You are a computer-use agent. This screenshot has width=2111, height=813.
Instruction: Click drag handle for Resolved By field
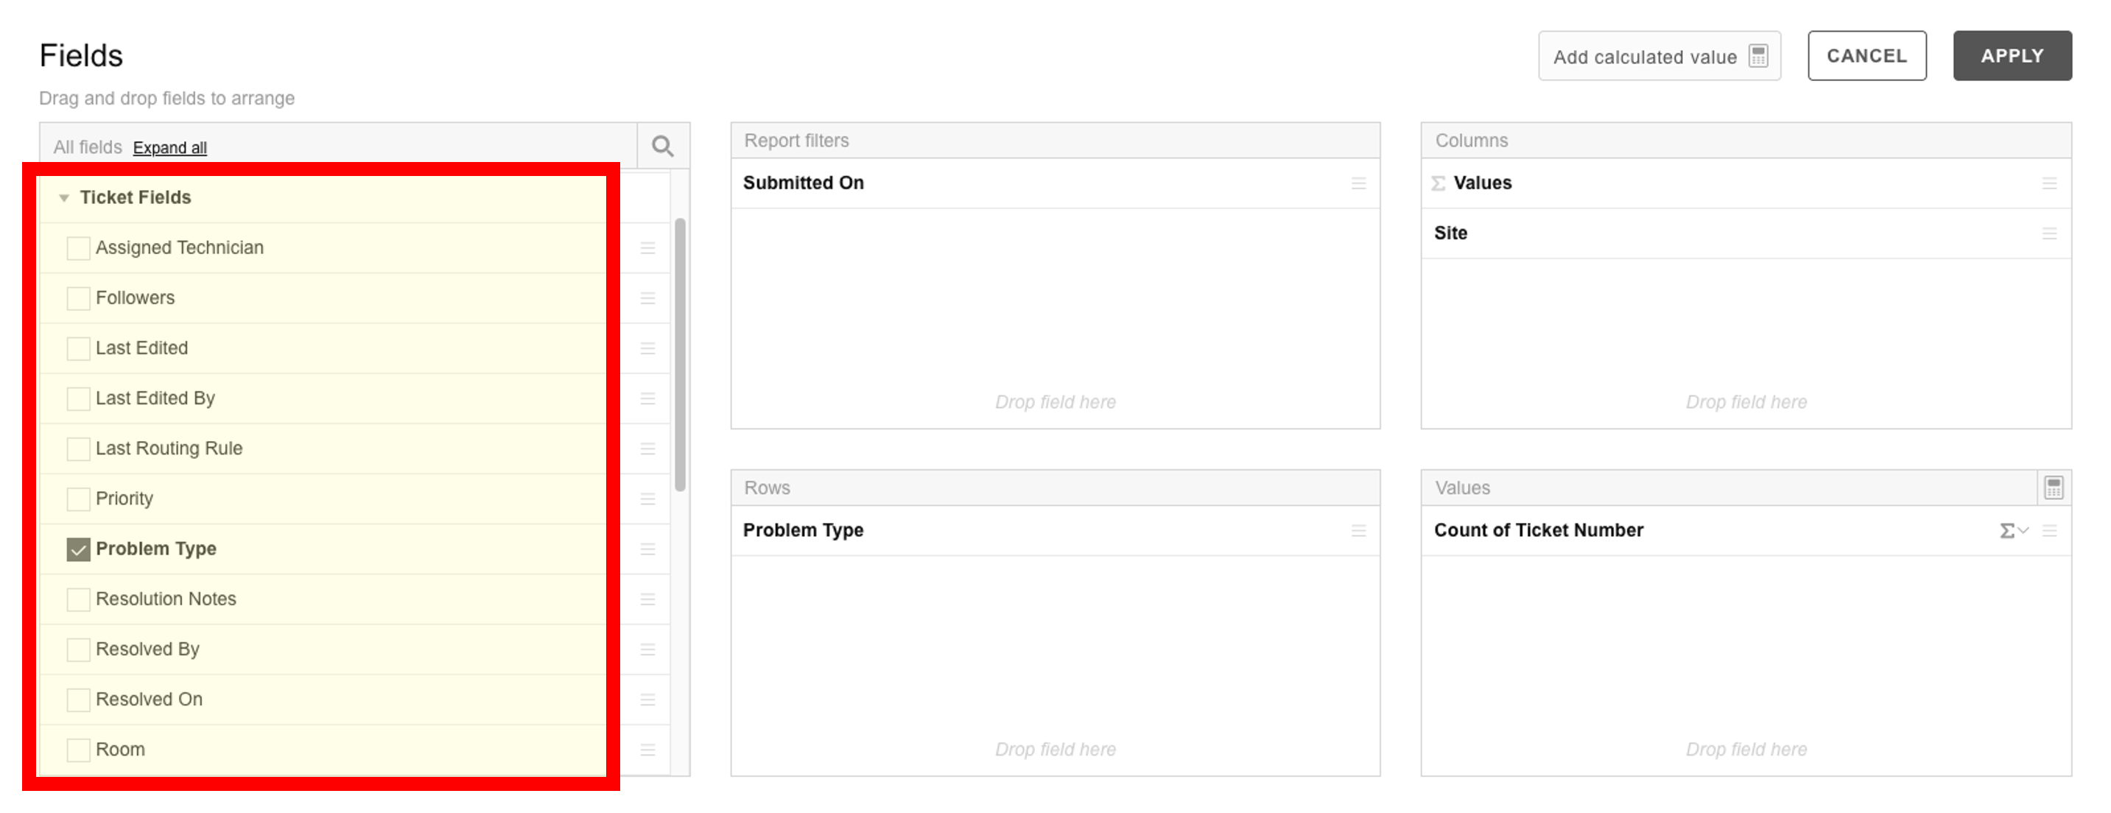point(647,649)
